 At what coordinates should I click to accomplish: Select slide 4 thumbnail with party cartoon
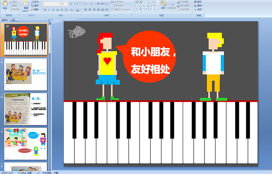pos(26,144)
